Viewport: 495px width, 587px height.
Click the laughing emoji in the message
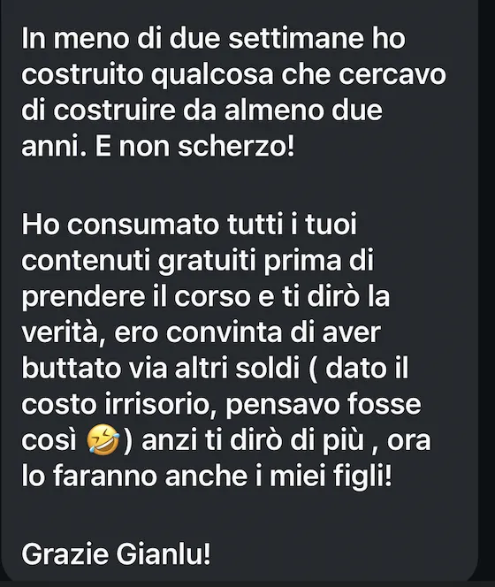click(x=103, y=440)
